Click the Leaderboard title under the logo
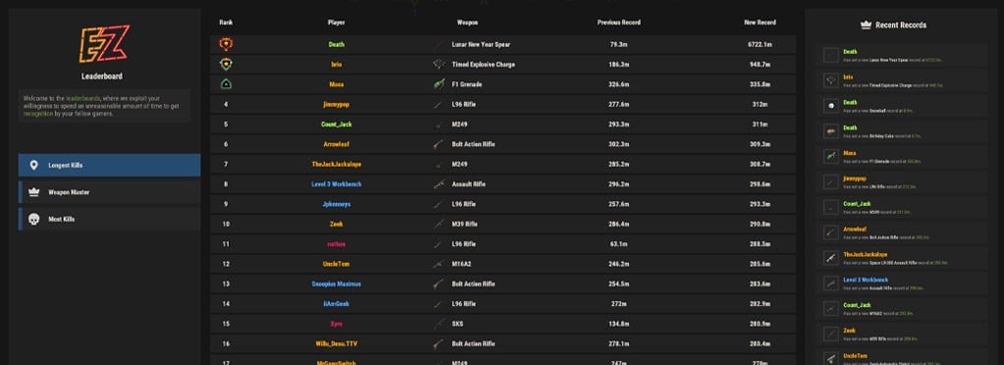1004x365 pixels. pos(102,77)
